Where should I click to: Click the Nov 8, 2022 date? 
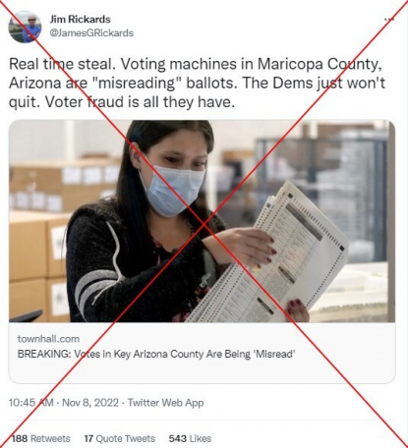[x=90, y=403]
